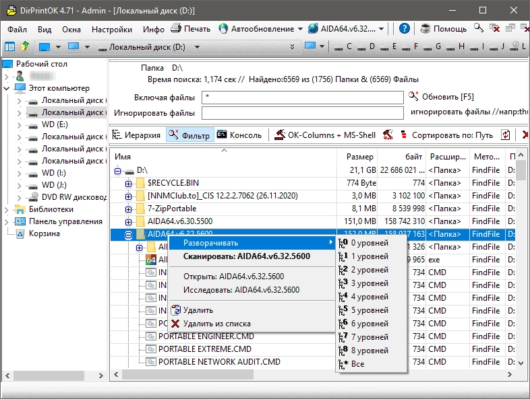
Task: Click Игнорировать файлы input field
Action: point(303,113)
